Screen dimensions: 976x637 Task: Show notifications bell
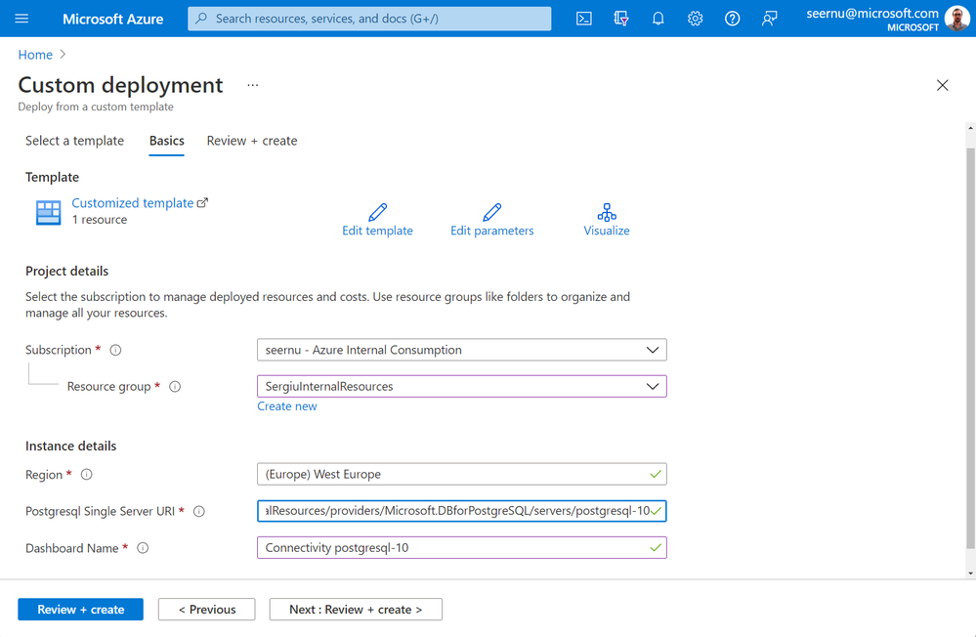tap(658, 19)
